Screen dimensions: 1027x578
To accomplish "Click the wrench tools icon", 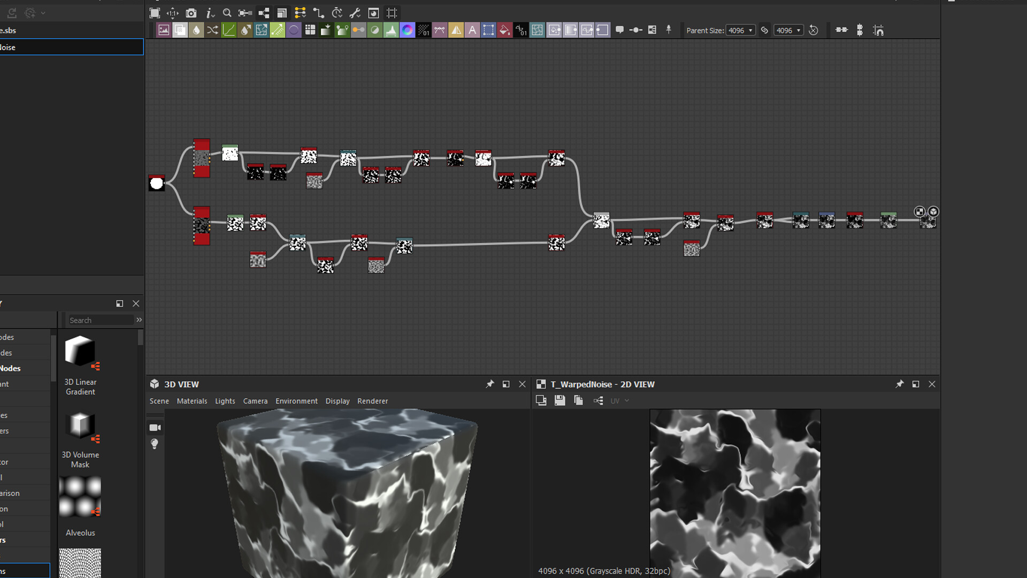I will point(355,13).
